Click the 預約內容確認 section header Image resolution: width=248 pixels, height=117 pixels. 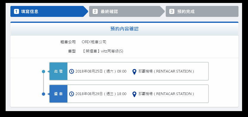click(x=124, y=29)
